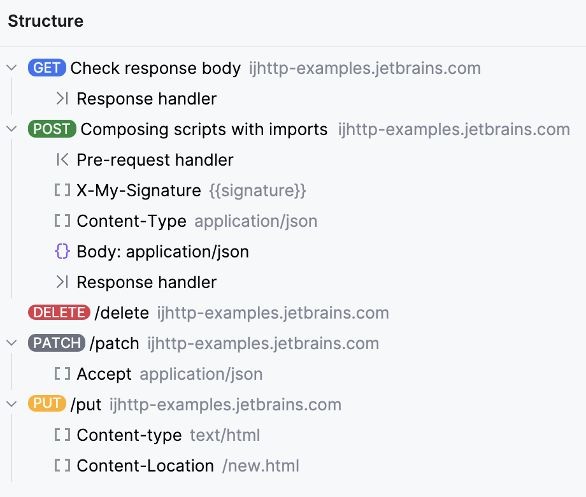Collapse the Composing scripts with imports request
The height and width of the screenshot is (497, 586).
pyautogui.click(x=11, y=129)
